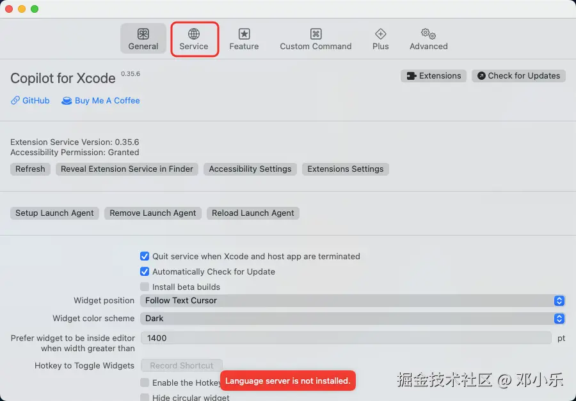Image resolution: width=576 pixels, height=401 pixels.
Task: Click Setup Launch Agent
Action: 54,213
